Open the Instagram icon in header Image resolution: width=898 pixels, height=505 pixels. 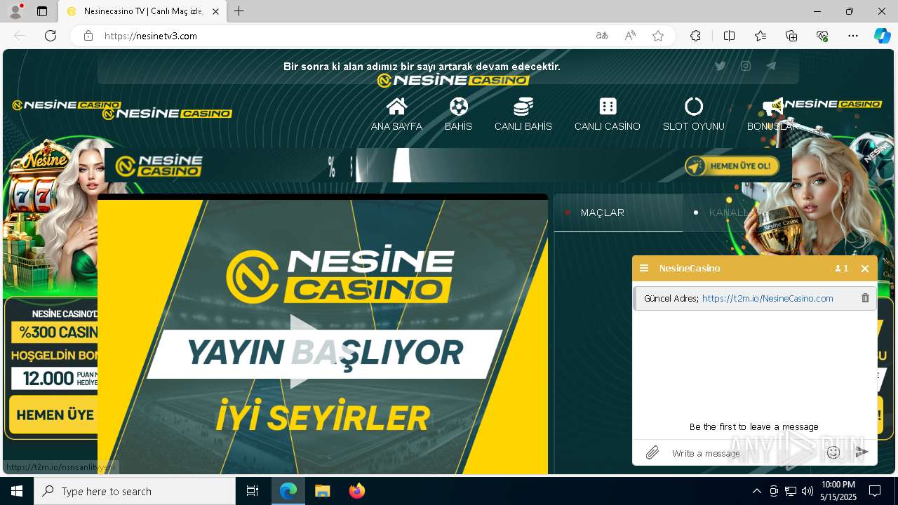[746, 66]
